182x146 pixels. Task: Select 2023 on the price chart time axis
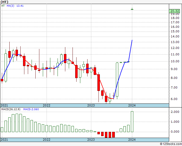pyautogui.click(x=91, y=105)
